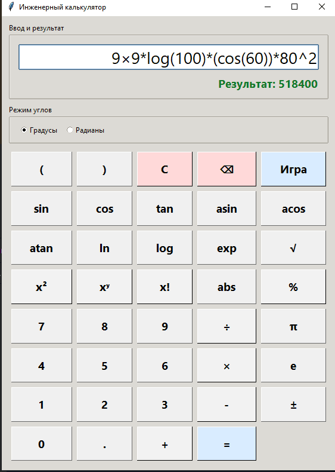
Task: Click the expression input field
Action: 169,57
